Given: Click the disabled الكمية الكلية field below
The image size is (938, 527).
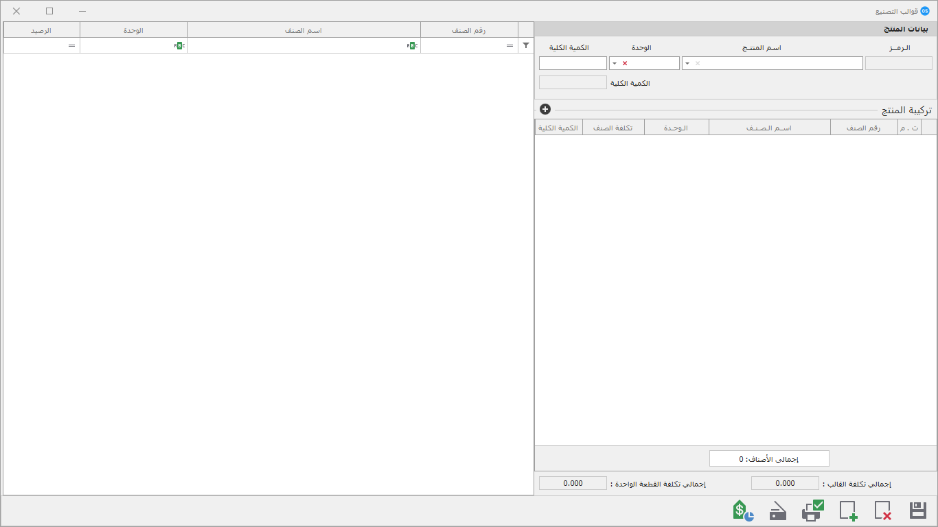Looking at the screenshot, I should pos(573,82).
